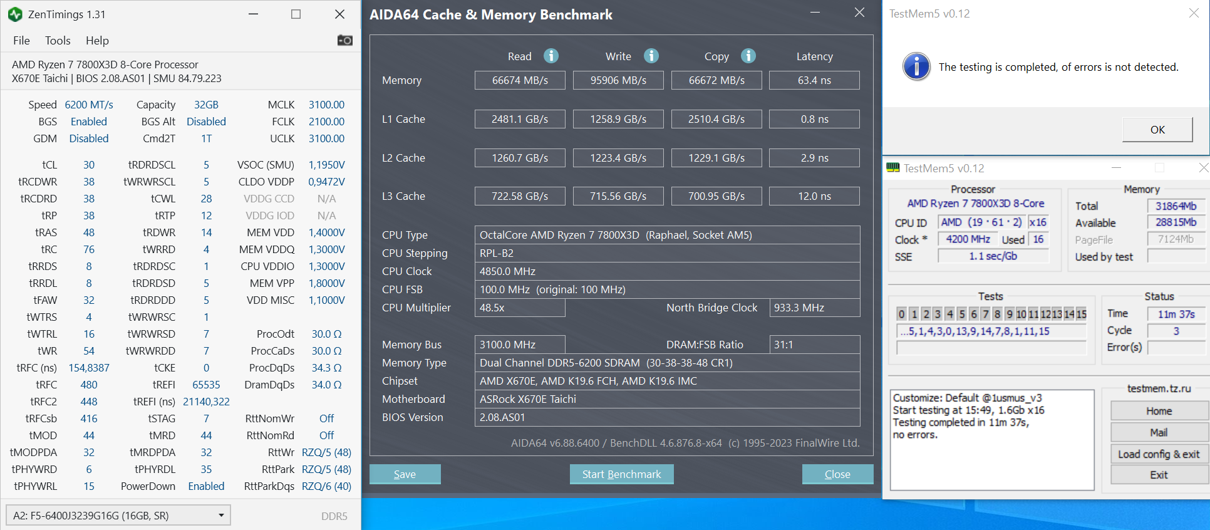
Task: Click the Speed value 6200 MT/s
Action: point(89,105)
